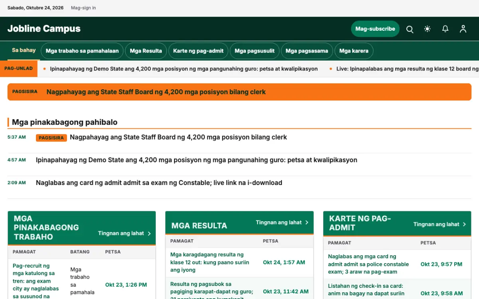Open Mga karagdagang resulta ng klase 12 item
Image resolution: width=479 pixels, height=299 pixels.
point(210,262)
